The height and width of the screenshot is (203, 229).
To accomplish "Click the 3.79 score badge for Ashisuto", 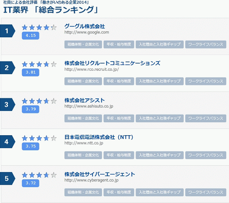I will (x=31, y=109).
